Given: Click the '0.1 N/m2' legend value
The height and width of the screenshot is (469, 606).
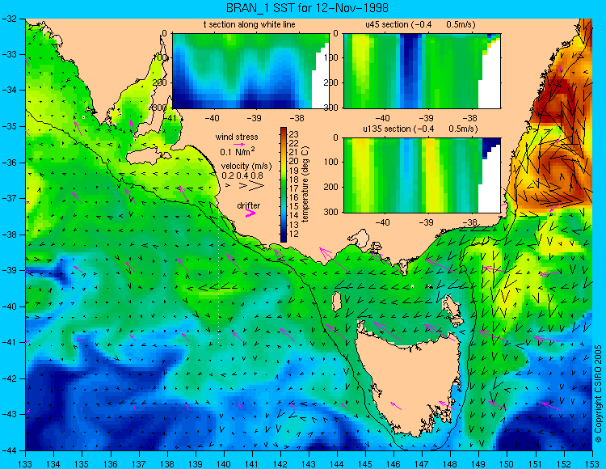Looking at the screenshot, I should pyautogui.click(x=238, y=151).
